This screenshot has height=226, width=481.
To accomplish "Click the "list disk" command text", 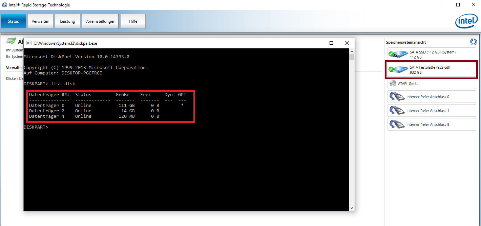I will (x=63, y=84).
